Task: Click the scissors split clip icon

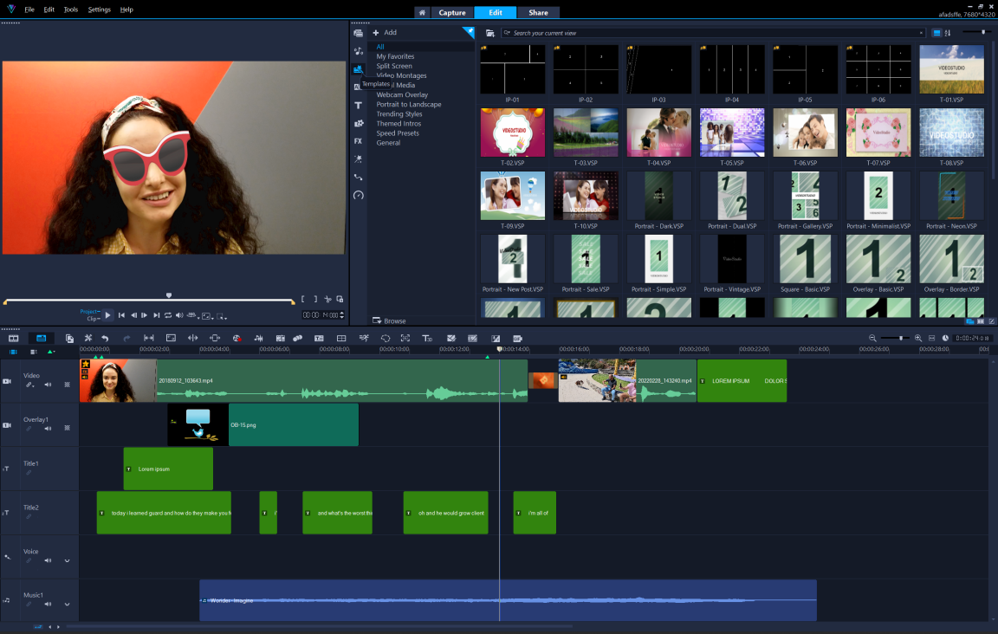Action: pyautogui.click(x=327, y=299)
